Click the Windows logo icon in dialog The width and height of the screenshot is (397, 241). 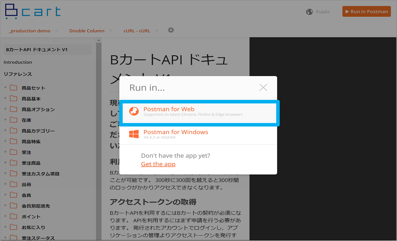134,134
